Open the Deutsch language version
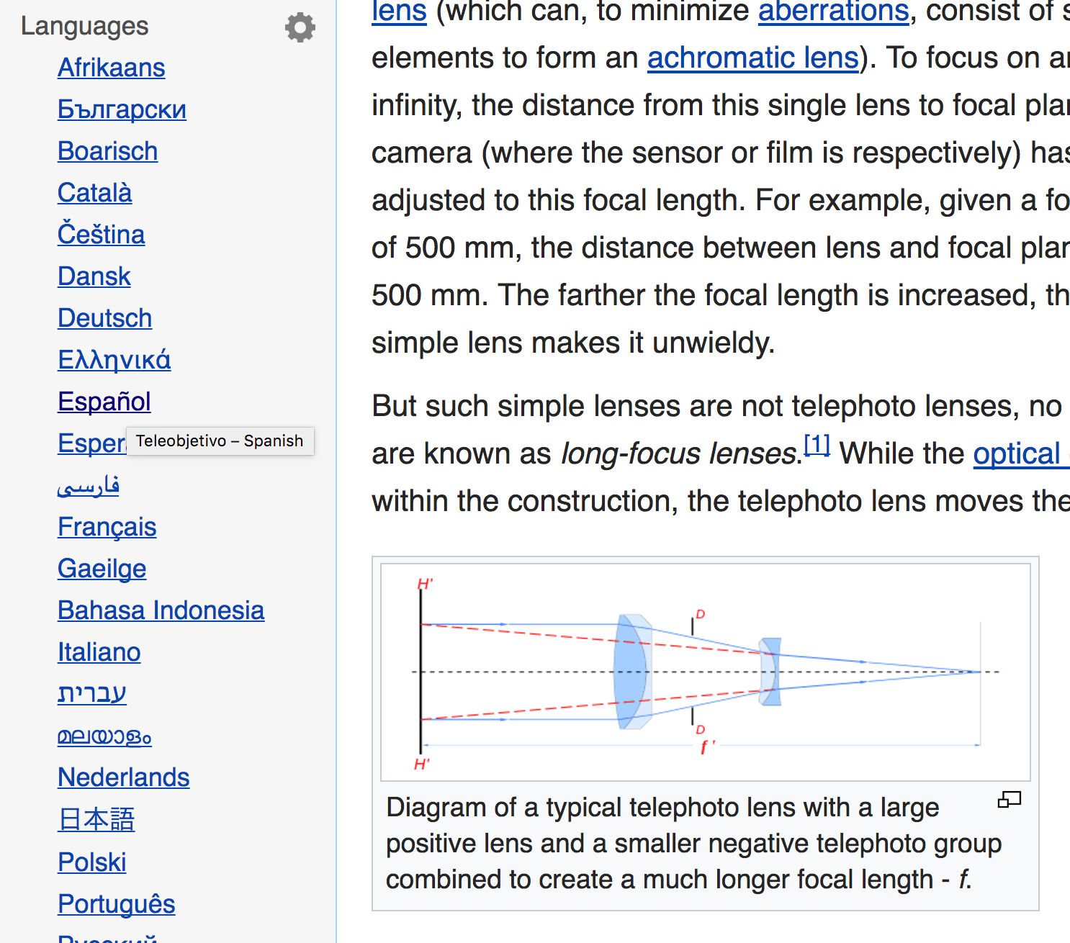Screen dimensions: 1070x943 105,318
